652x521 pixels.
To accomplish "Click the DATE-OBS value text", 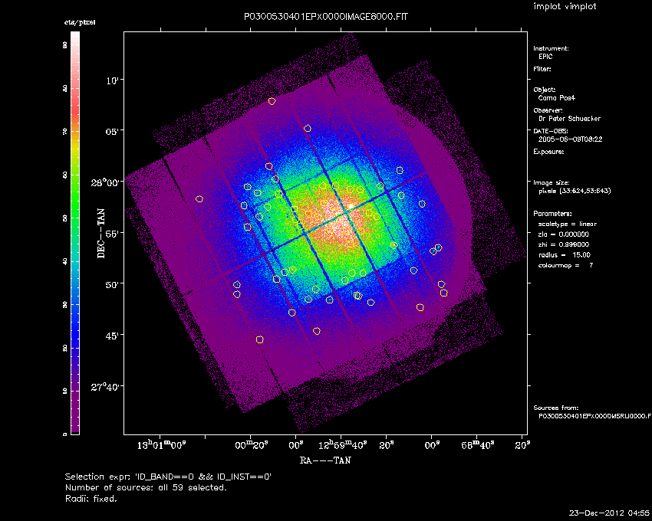I will [x=570, y=139].
